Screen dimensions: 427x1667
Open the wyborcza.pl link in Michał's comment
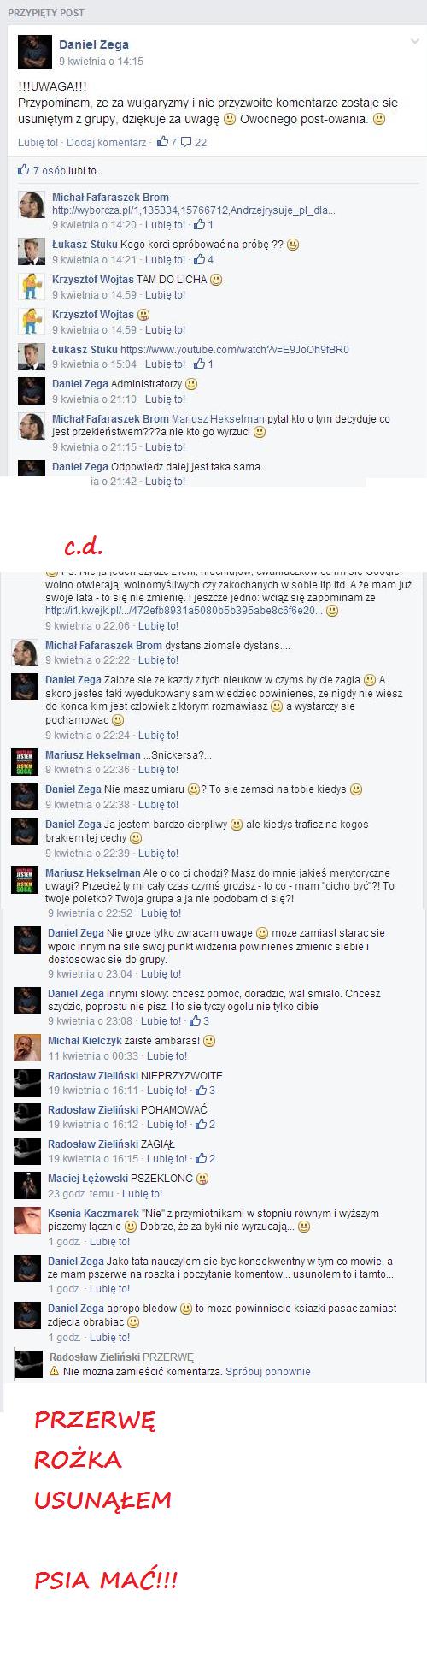[194, 210]
